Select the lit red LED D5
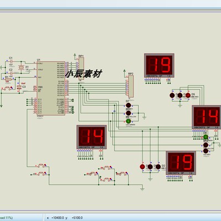The height and width of the screenshot is (221, 221). (188, 95)
